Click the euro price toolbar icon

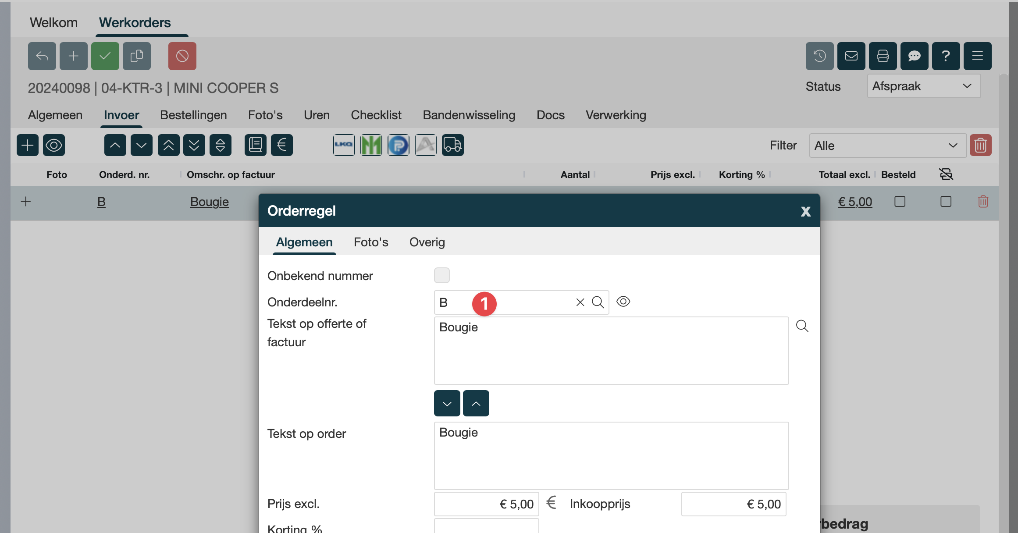(281, 145)
